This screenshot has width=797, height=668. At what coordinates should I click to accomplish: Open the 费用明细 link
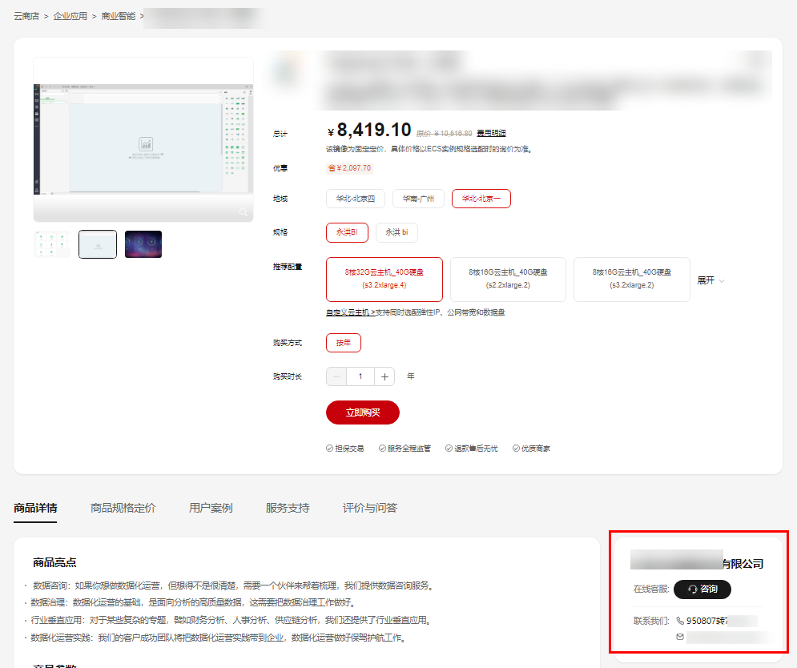(491, 133)
